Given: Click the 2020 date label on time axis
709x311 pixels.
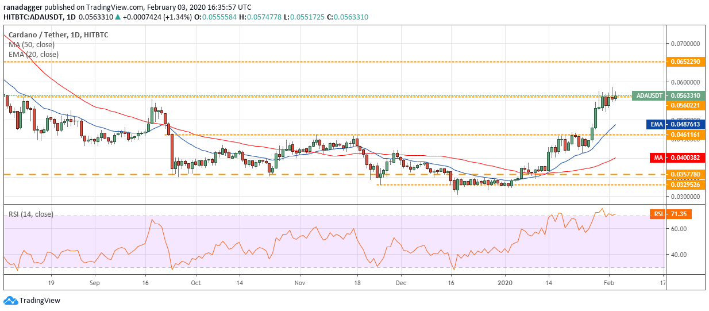Looking at the screenshot, I should (506, 283).
